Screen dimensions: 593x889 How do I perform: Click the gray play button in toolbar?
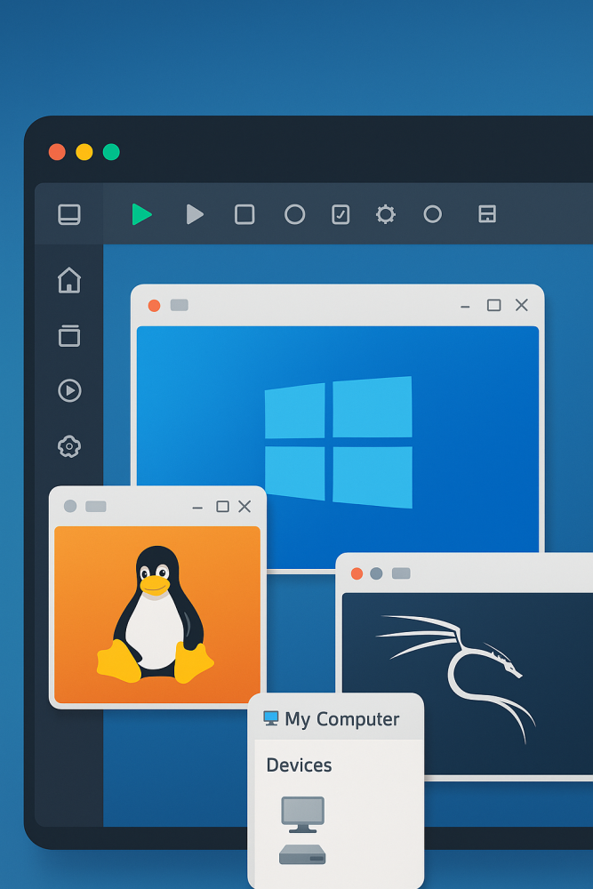pos(195,214)
